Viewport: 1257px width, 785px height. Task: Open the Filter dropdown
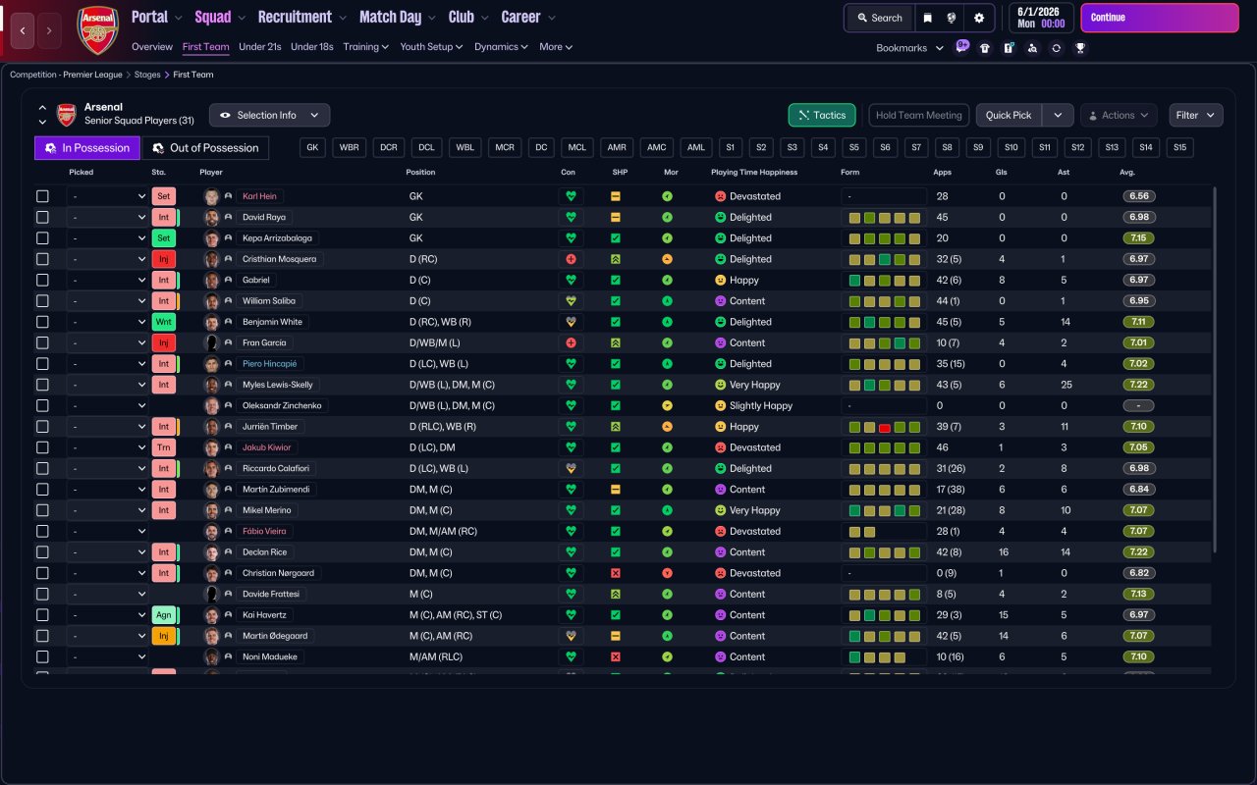1195,115
